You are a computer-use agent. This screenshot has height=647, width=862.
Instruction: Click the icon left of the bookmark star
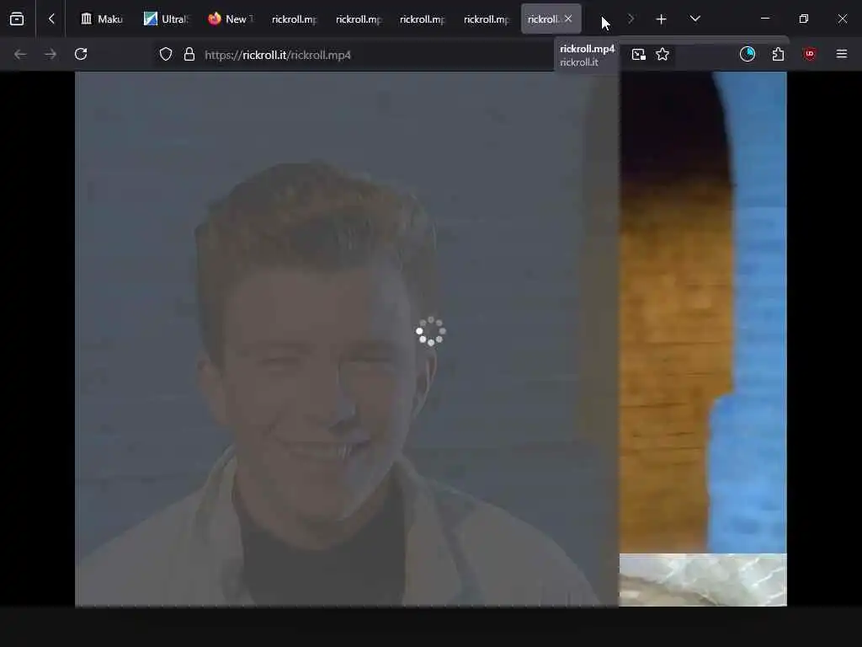(638, 55)
